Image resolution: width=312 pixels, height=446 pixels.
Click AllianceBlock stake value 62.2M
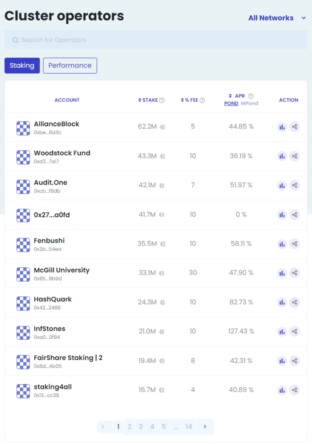coord(147,127)
